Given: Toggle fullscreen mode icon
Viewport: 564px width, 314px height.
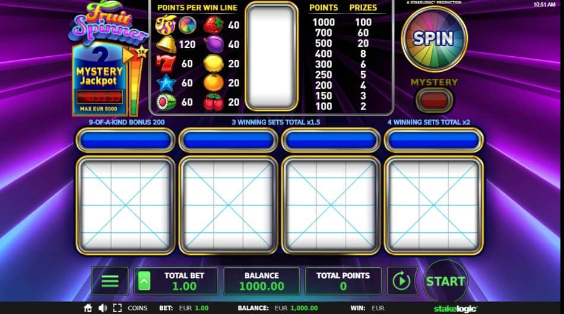Looking at the screenshot, I should point(118,308).
